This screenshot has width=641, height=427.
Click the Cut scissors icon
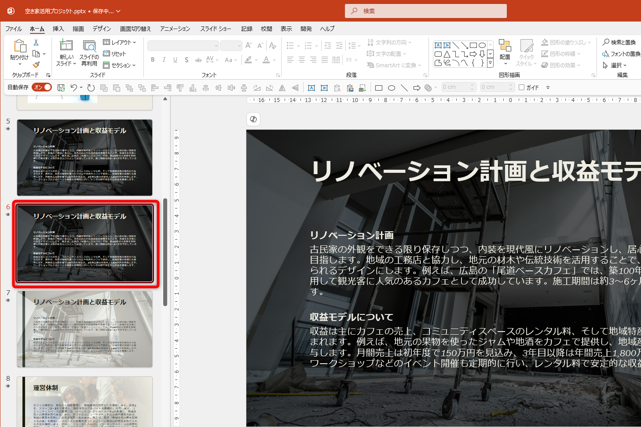point(36,42)
